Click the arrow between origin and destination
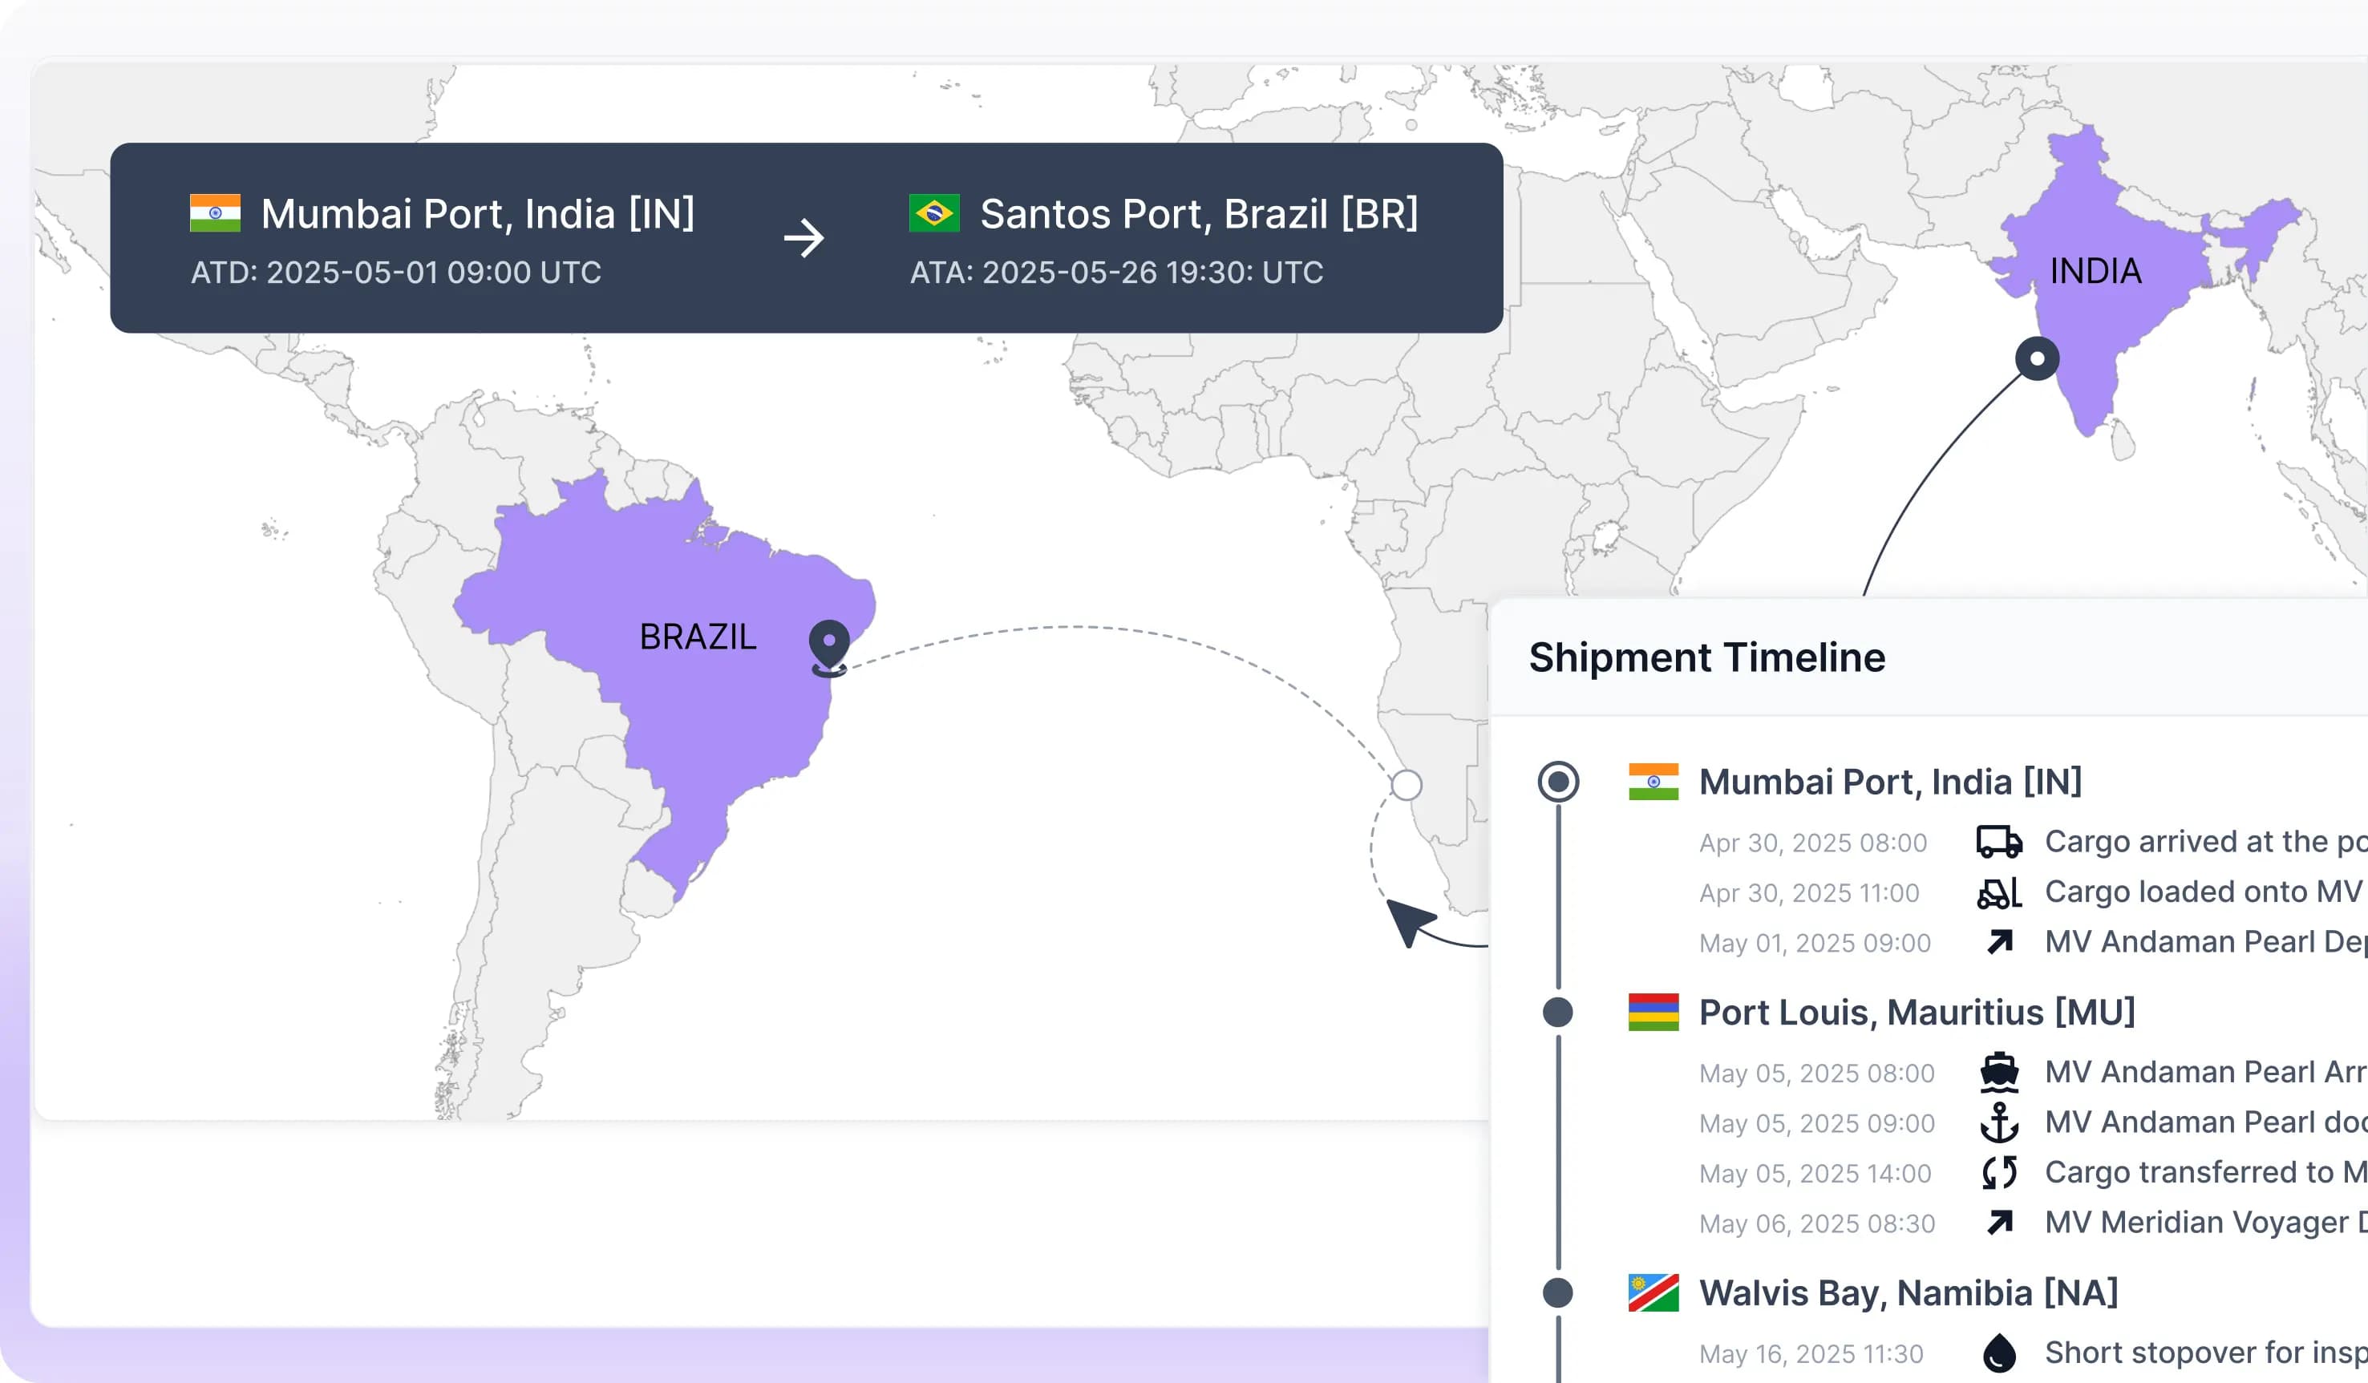 click(804, 239)
